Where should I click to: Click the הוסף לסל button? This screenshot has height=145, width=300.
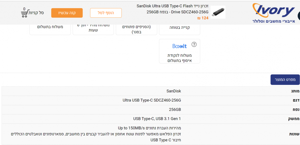106,13
